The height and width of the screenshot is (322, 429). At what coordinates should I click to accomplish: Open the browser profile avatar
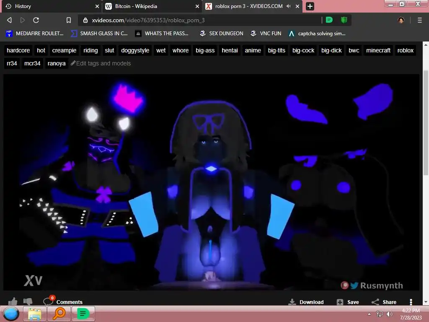pos(401,20)
